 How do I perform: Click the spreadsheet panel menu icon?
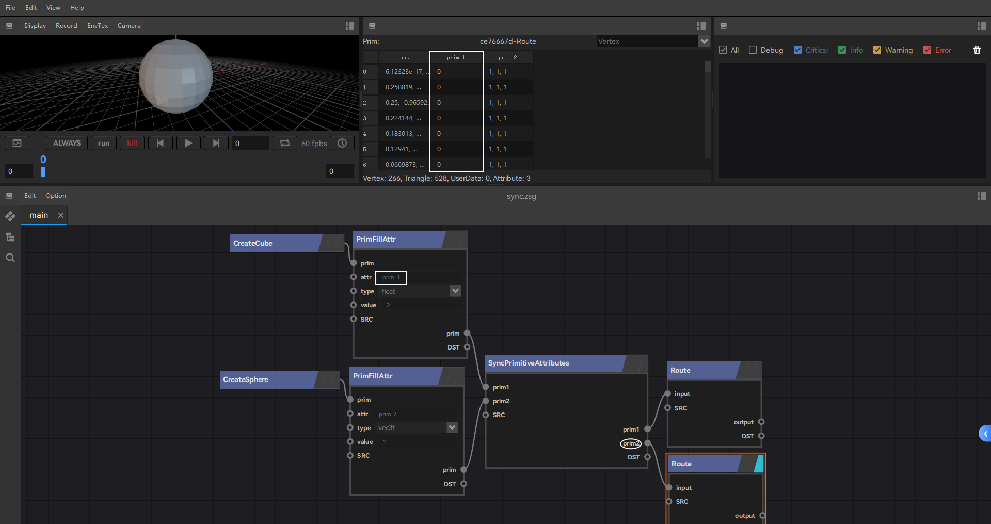(x=372, y=26)
